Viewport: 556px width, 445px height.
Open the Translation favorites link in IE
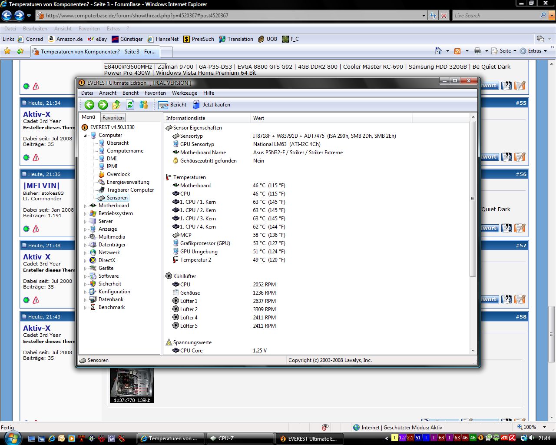tap(236, 39)
